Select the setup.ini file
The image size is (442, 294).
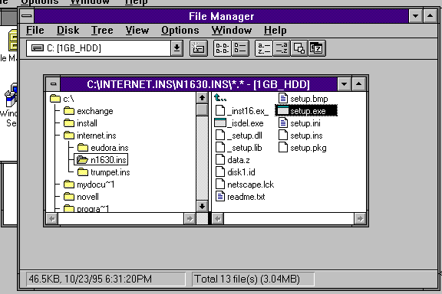coord(299,123)
